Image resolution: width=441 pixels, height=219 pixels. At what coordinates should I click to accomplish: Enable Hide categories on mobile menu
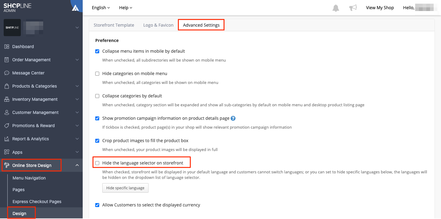click(x=97, y=74)
